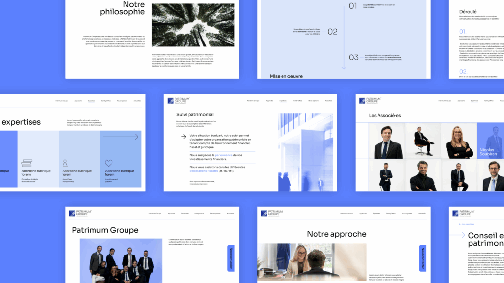Click Nous contacter tab on Notre approche page
504x283 pixels.
point(423,258)
